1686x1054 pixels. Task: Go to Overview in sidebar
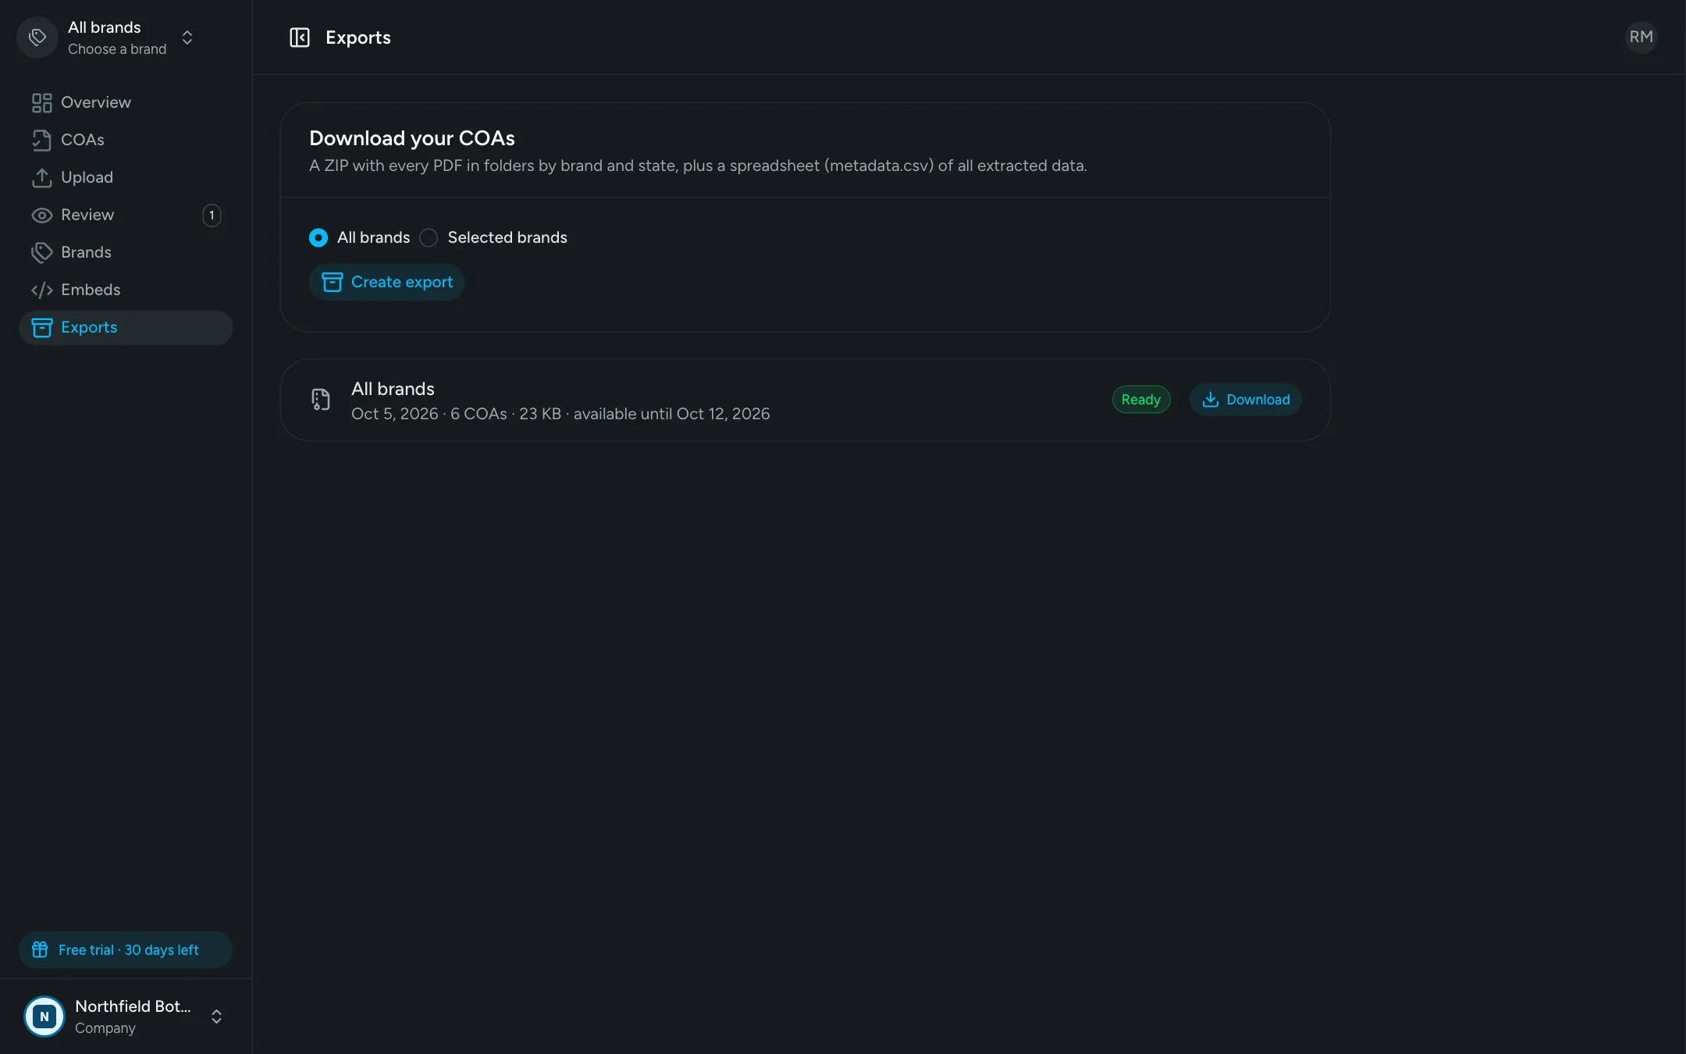(126, 102)
